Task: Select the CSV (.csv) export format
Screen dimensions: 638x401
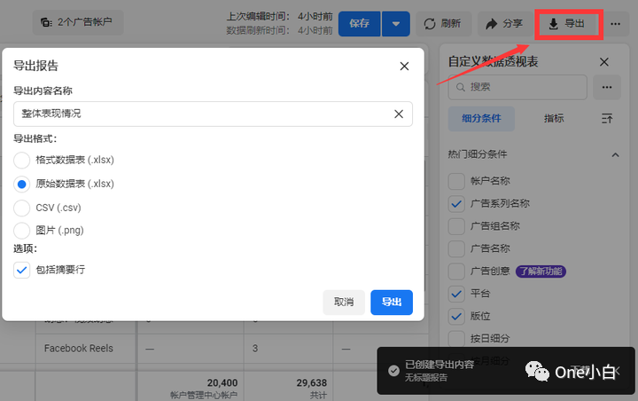Action: (x=21, y=208)
